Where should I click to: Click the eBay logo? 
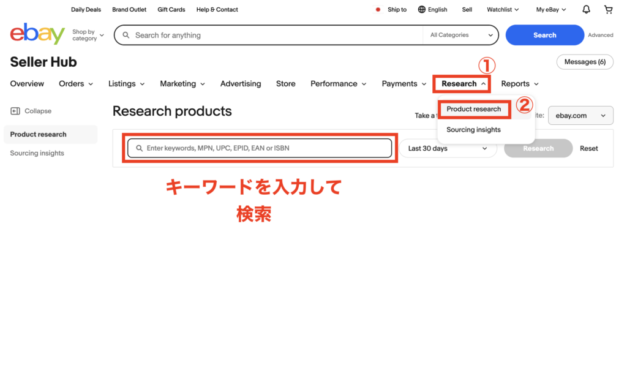[x=37, y=34]
